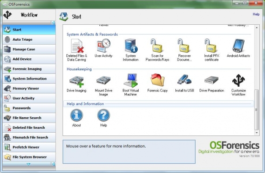Click the Workflow compass icon at top left
Image resolution: width=265 pixels, height=173 pixels.
8,15
